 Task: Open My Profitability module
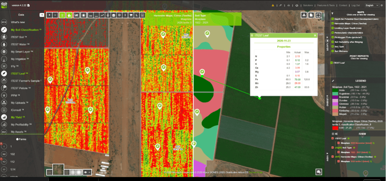(x=21, y=125)
